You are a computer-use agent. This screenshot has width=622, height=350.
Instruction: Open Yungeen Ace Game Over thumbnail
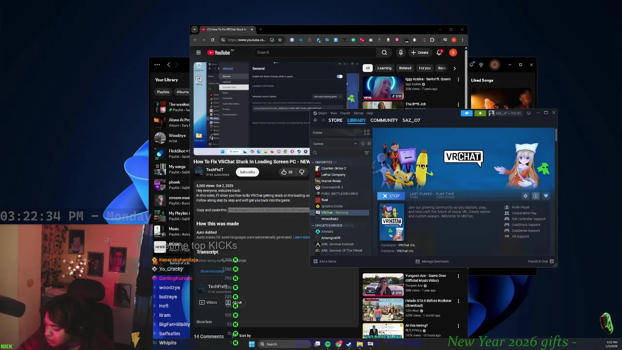click(x=383, y=284)
